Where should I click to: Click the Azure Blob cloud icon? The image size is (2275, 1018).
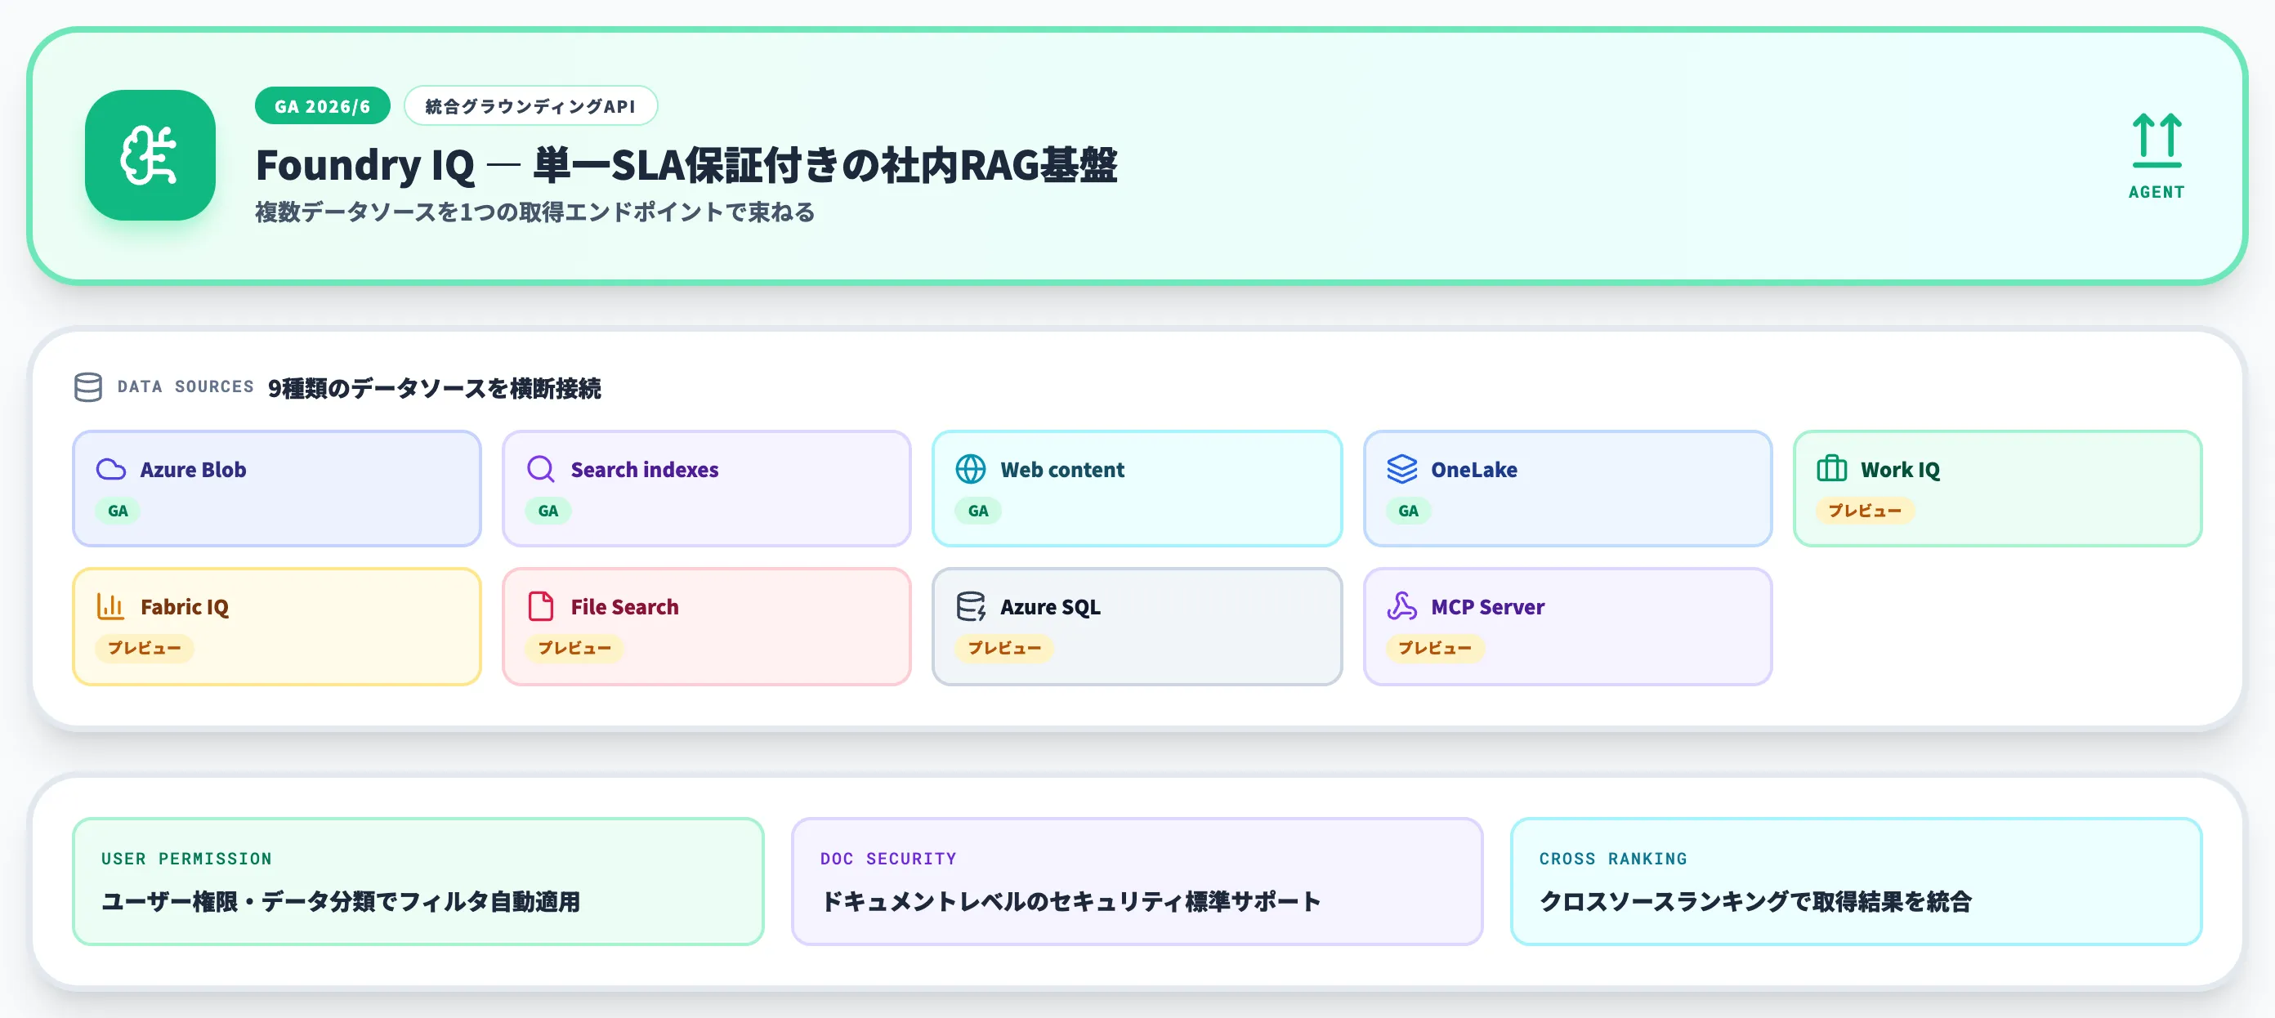tap(110, 469)
